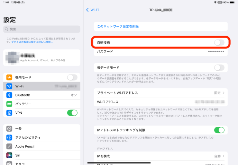Open デバイスの監視に関する詳しい情報 link
The height and width of the screenshot is (165, 238).
coord(32,42)
